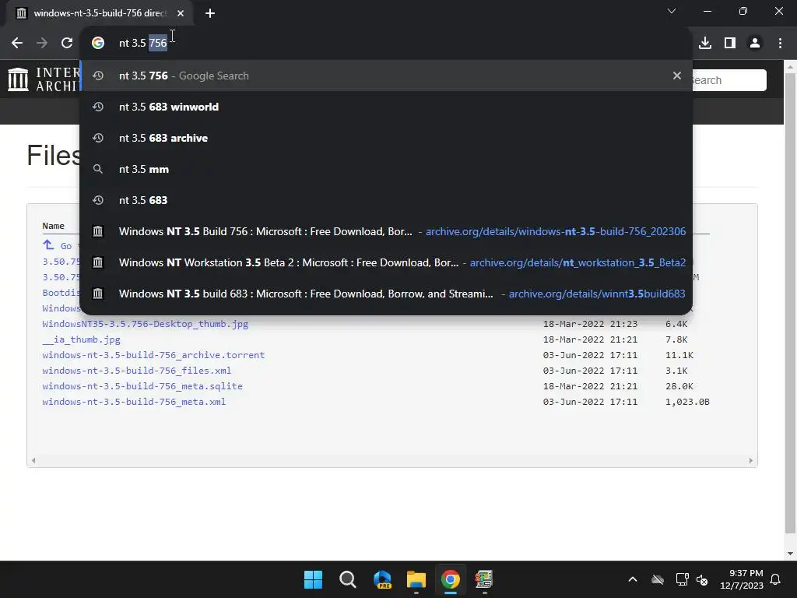This screenshot has width=797, height=598.
Task: Click into the address bar text 'nt 3.5 756'
Action: pos(143,44)
